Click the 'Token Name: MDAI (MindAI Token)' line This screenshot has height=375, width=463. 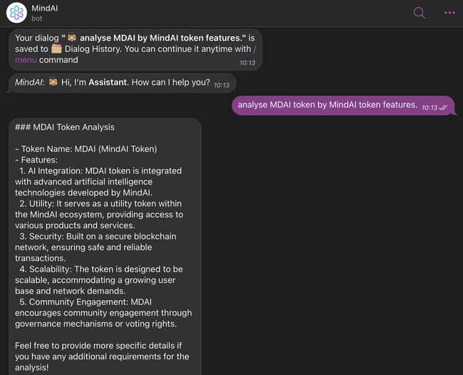[x=86, y=149]
